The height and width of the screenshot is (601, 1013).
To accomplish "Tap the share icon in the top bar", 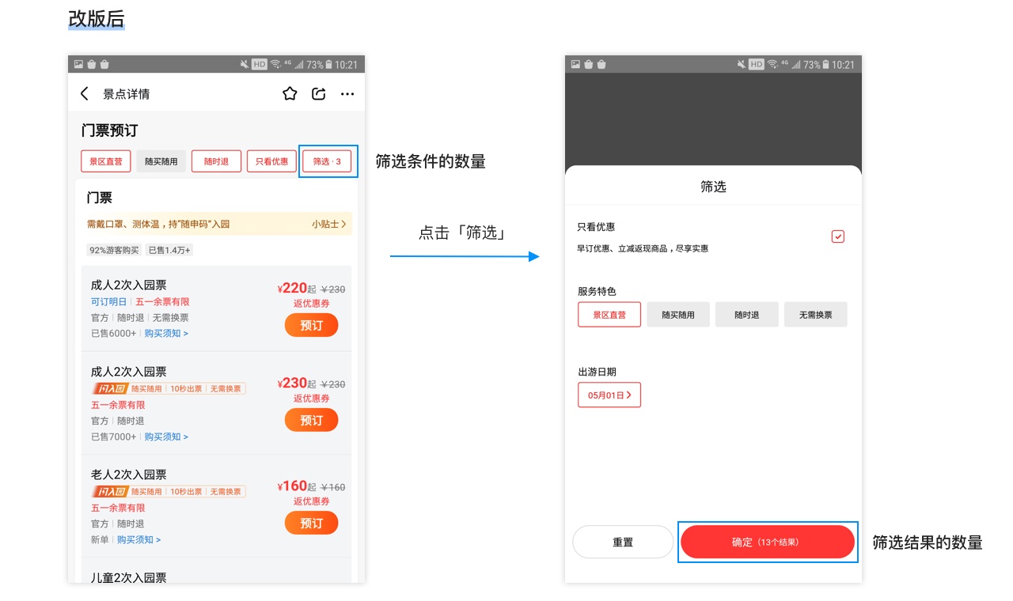I will coord(318,93).
